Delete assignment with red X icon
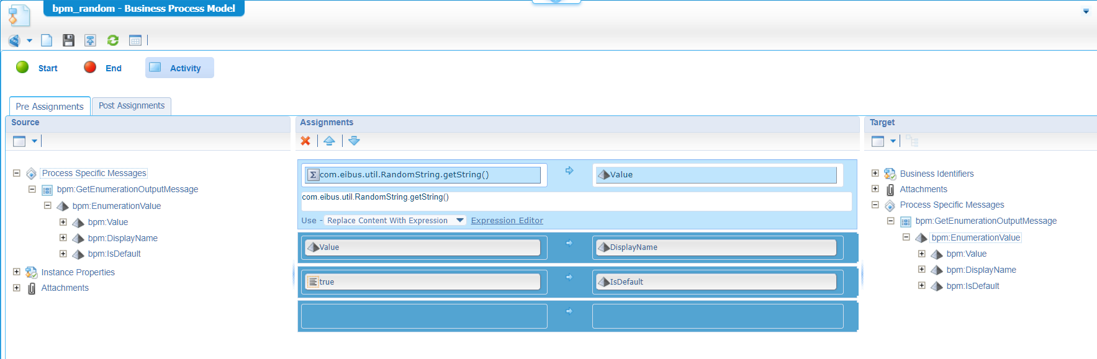 [x=305, y=141]
